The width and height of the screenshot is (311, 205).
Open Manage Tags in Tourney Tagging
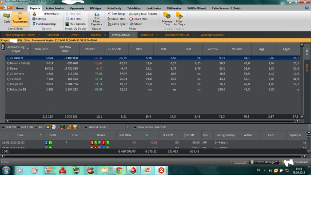(167, 19)
